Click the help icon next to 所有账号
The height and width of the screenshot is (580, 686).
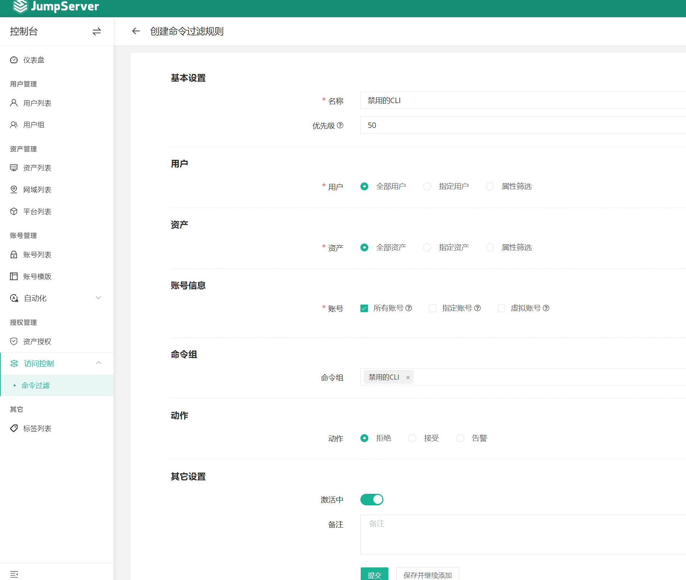pyautogui.click(x=409, y=308)
